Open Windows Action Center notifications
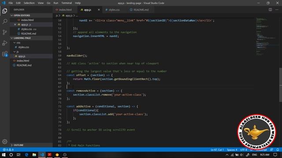 click(x=275, y=155)
